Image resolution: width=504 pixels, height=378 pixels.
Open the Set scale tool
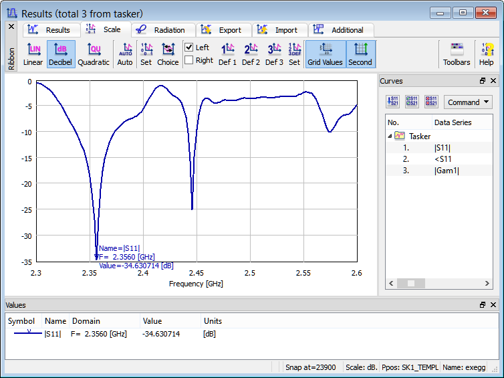tap(146, 54)
